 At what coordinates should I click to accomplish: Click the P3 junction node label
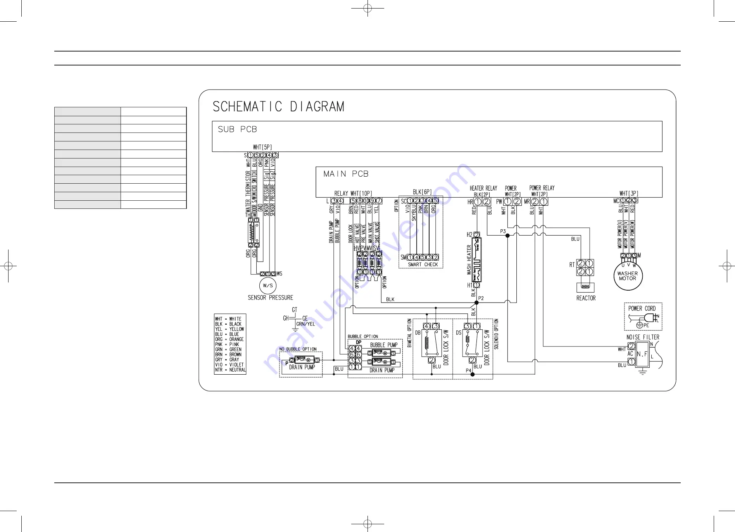503,231
